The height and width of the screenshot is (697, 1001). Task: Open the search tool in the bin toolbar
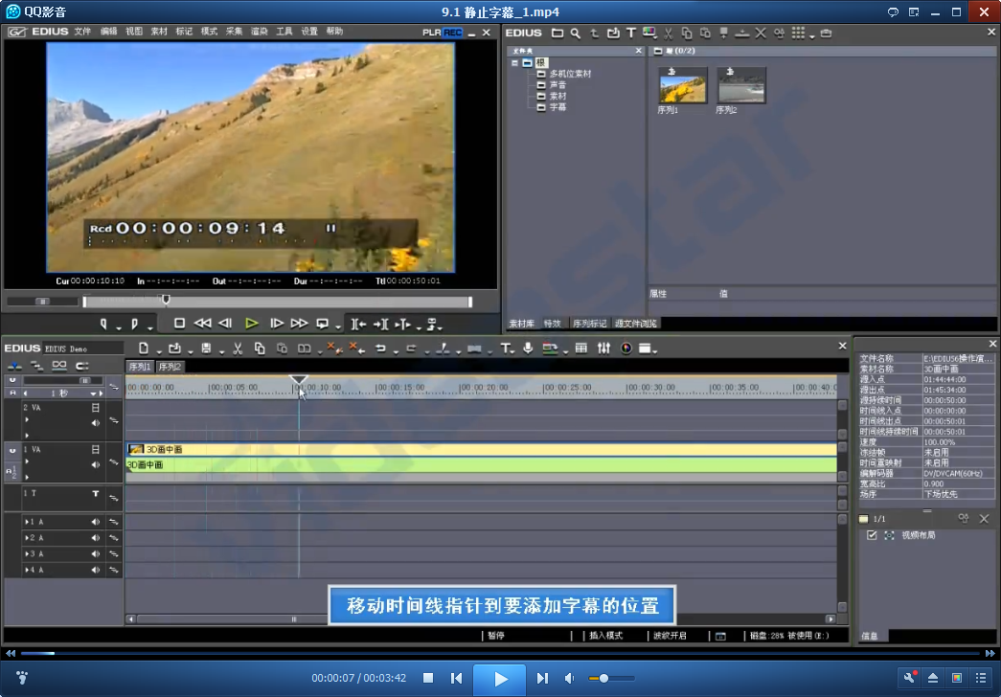pos(575,34)
